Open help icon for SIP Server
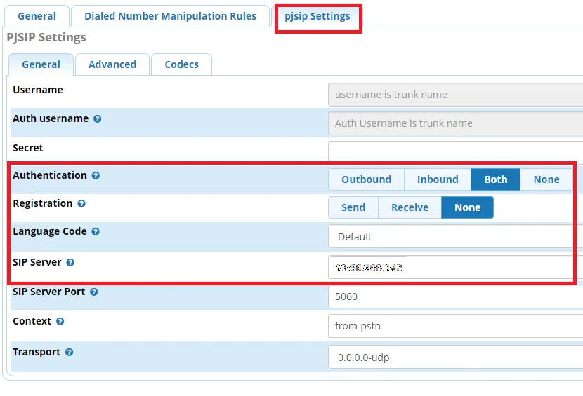This screenshot has height=396, width=583. coord(70,262)
